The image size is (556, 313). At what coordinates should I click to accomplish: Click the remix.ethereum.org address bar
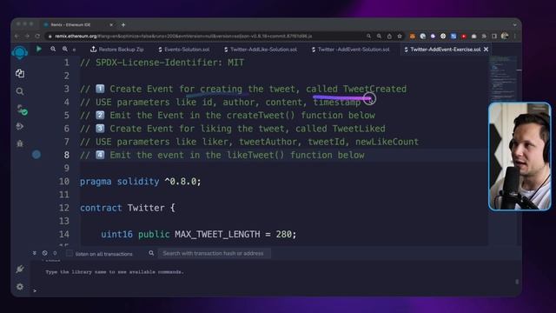[206, 37]
